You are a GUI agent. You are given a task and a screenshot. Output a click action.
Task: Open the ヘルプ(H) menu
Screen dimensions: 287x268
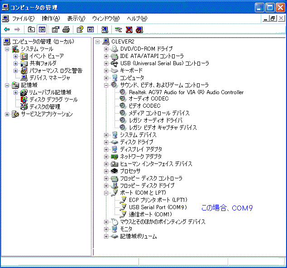click(137, 19)
